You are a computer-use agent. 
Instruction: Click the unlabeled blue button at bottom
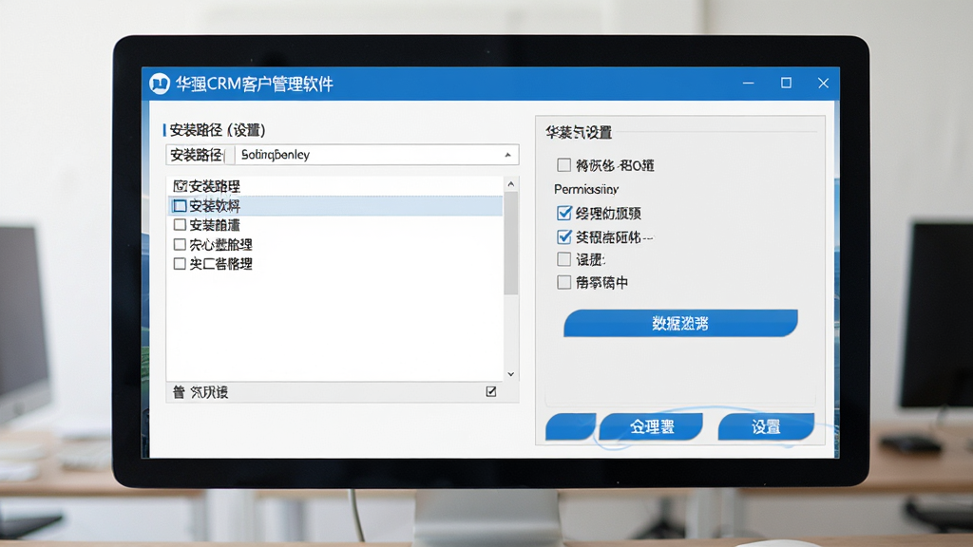(x=571, y=426)
